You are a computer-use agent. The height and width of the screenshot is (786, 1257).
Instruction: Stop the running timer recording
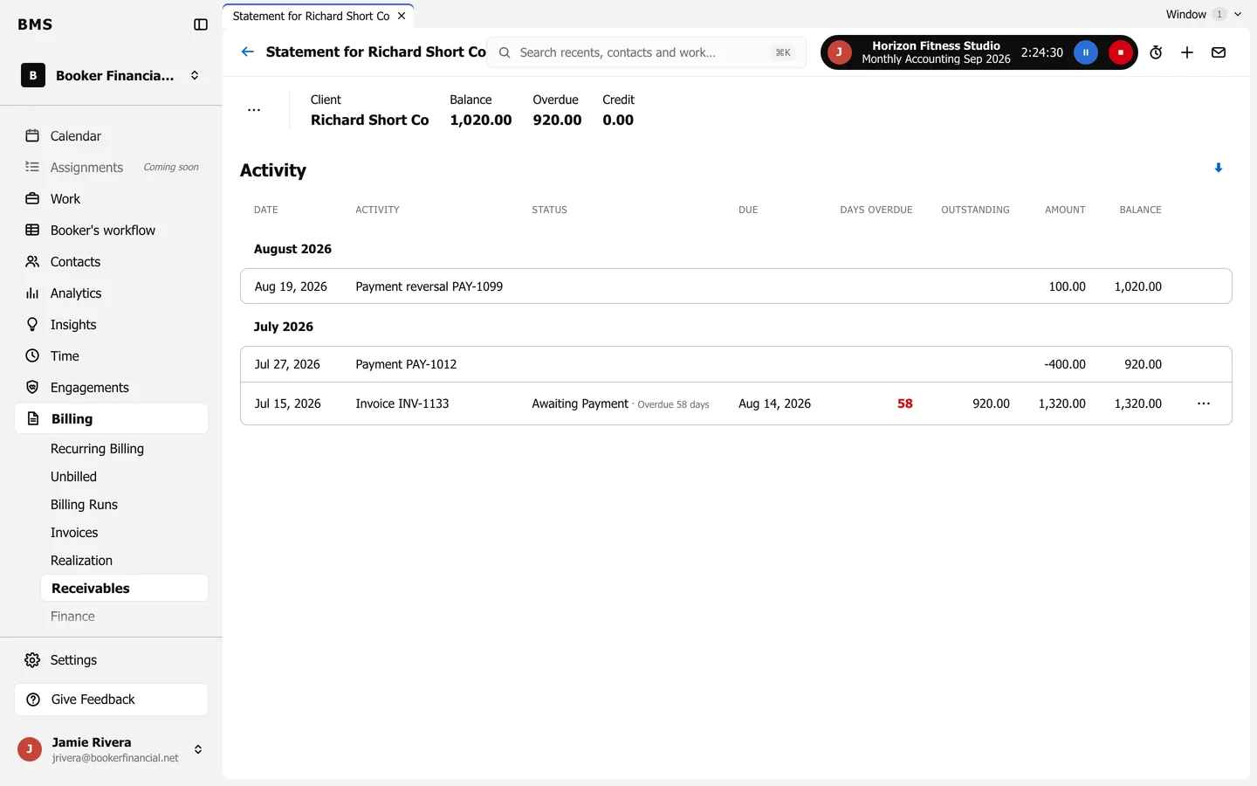pyautogui.click(x=1121, y=52)
